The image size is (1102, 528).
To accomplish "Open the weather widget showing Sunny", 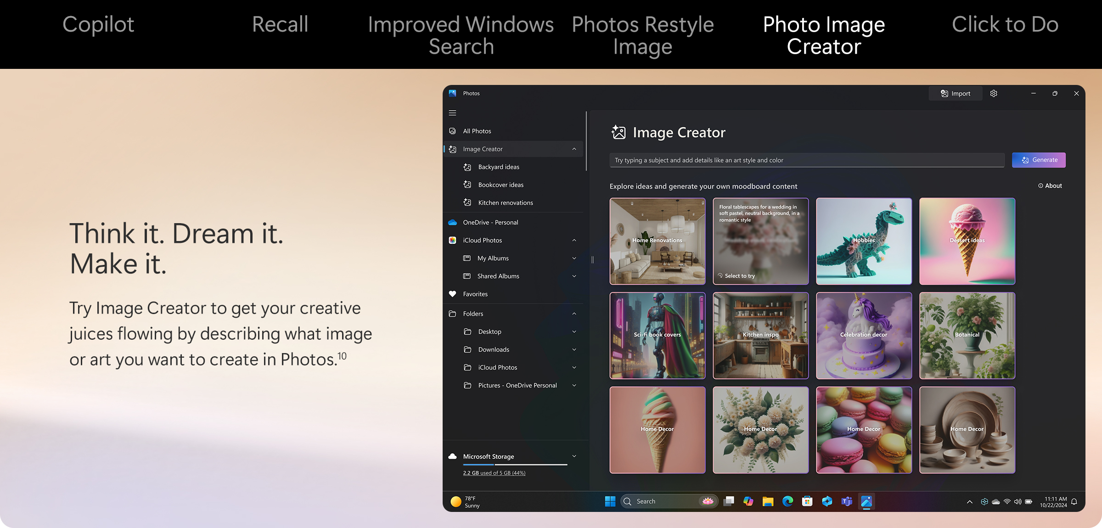I will (x=466, y=502).
